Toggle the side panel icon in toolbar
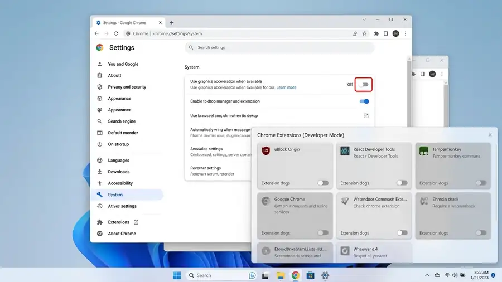The height and width of the screenshot is (282, 502). tap(386, 33)
